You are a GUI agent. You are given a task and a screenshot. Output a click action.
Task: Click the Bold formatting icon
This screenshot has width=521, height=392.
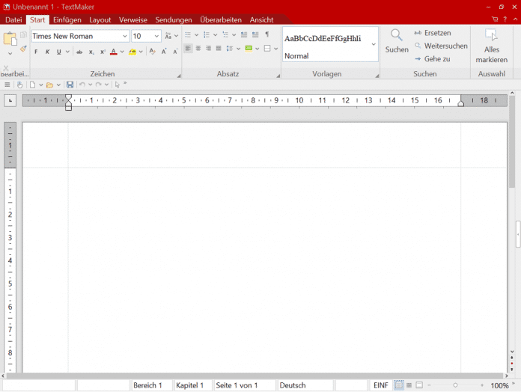click(x=36, y=52)
